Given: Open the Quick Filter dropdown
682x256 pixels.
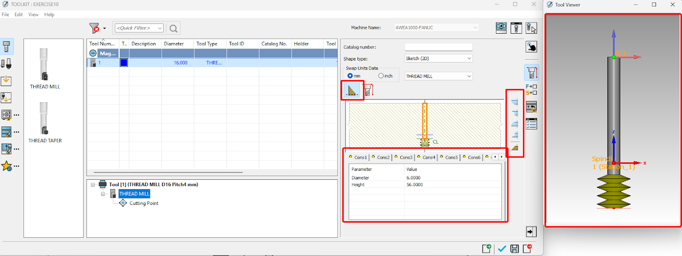Looking at the screenshot, I should click(160, 28).
